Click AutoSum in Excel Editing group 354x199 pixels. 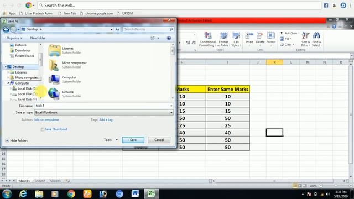(290, 33)
